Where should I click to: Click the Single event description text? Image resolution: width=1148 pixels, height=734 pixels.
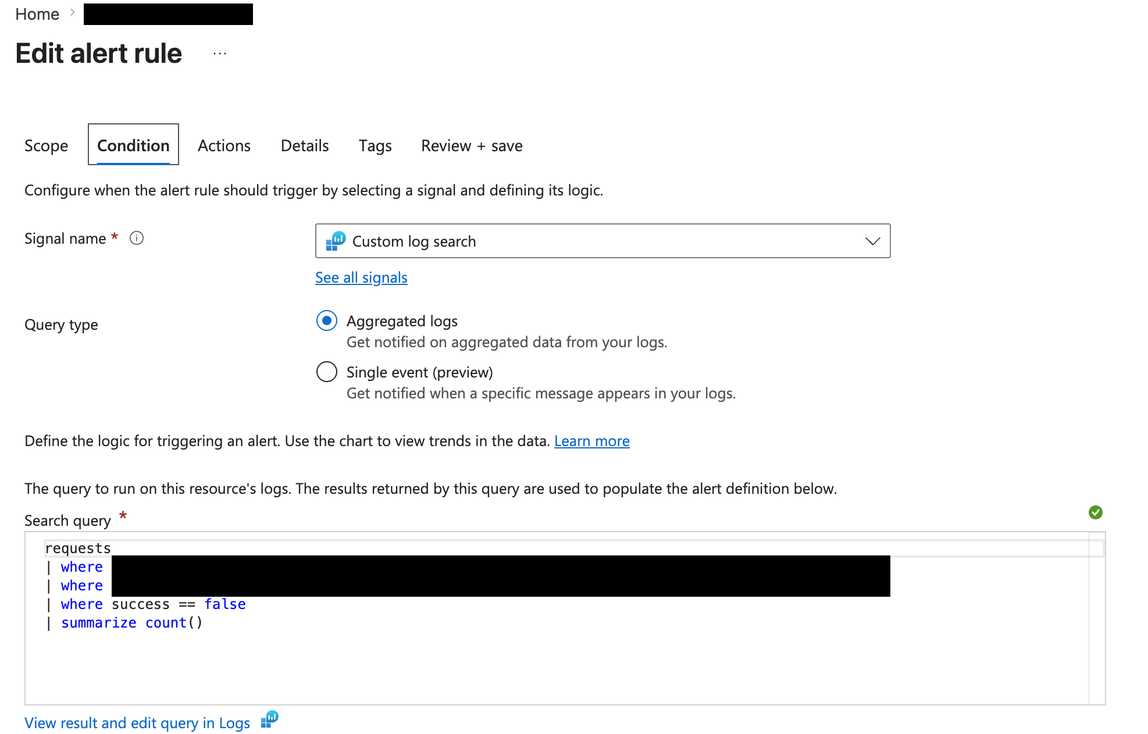[541, 393]
